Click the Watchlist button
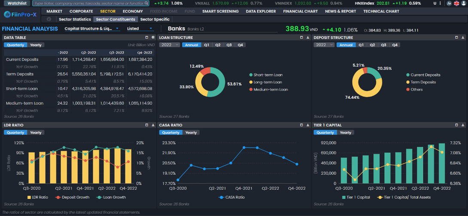The height and width of the screenshot is (216, 468). 17,3
